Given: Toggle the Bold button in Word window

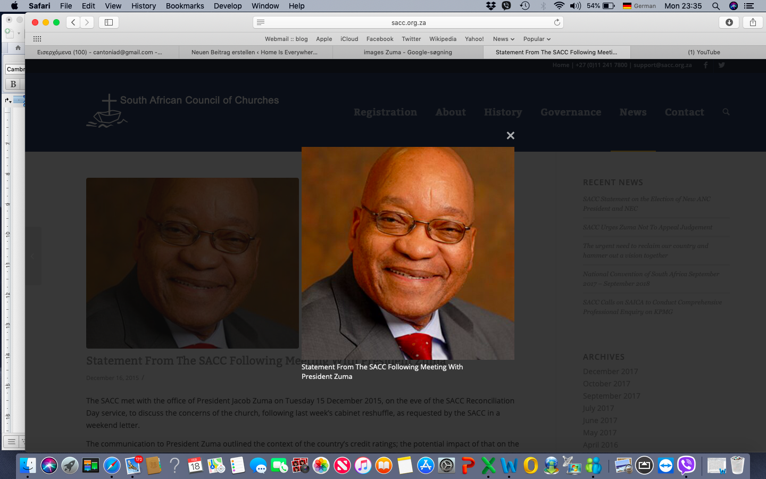Looking at the screenshot, I should click(x=13, y=84).
